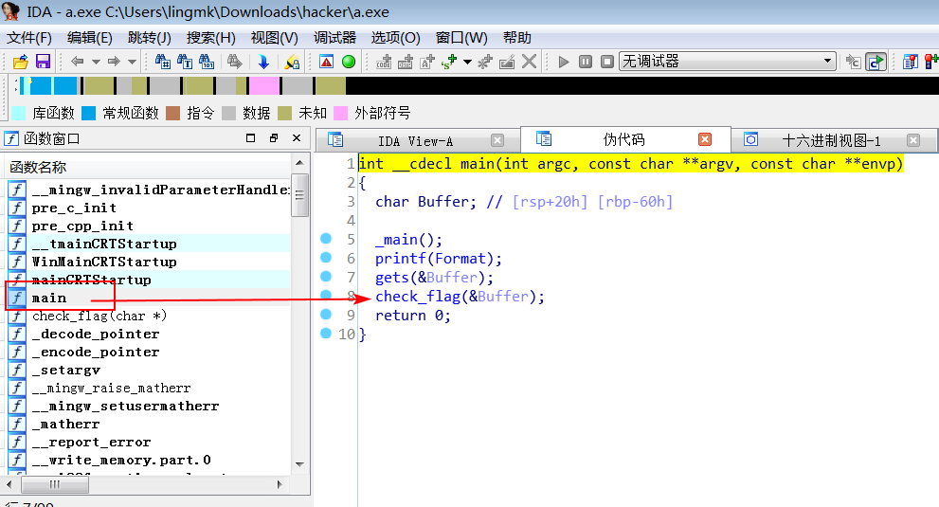Open the 选项(O) menu

coord(395,38)
